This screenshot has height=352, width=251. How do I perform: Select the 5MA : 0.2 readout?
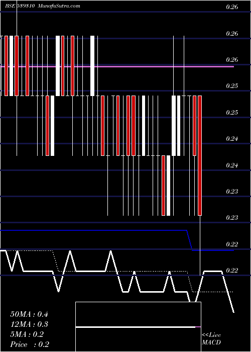pos(27,334)
